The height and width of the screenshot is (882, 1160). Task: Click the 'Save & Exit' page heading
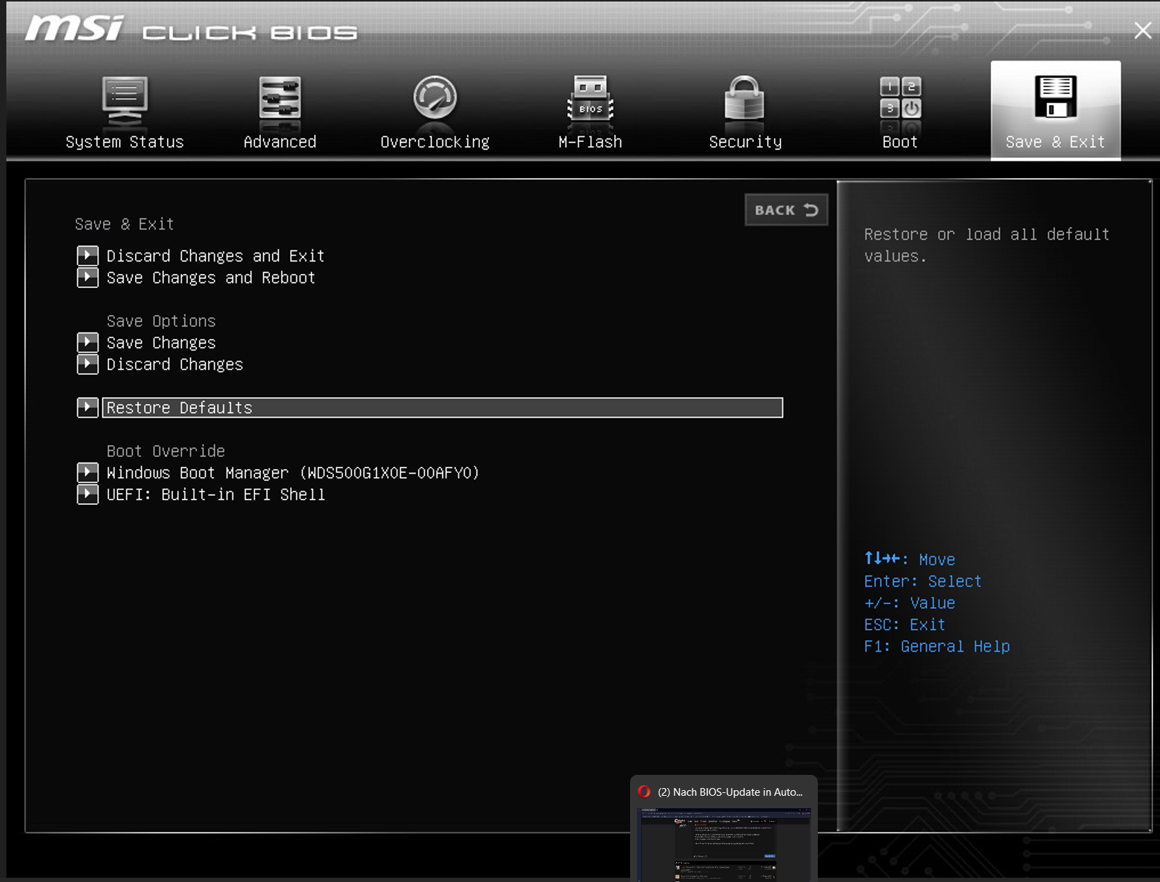click(x=124, y=224)
